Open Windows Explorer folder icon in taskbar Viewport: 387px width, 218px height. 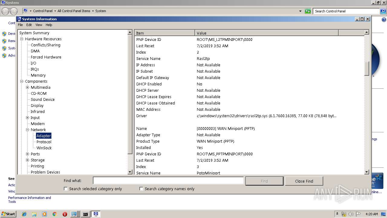coord(34,214)
